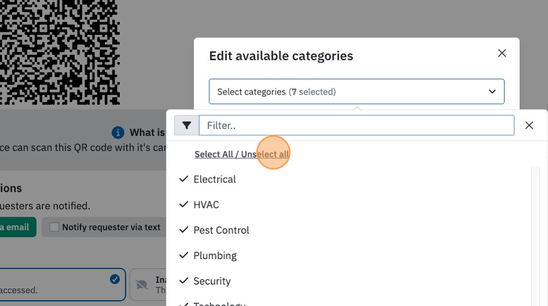Click Select All / Unselect all link
This screenshot has width=548, height=306.
pyautogui.click(x=242, y=154)
